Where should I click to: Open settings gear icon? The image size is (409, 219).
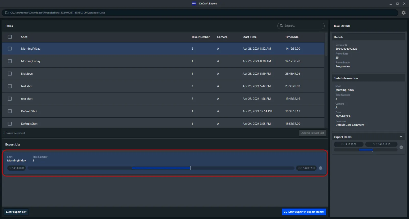point(404,13)
